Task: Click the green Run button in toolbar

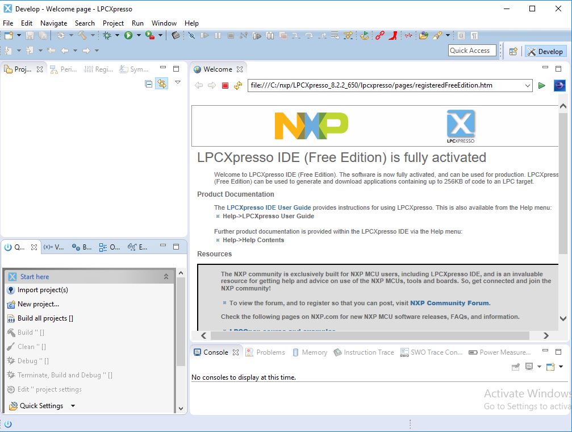Action: [128, 35]
